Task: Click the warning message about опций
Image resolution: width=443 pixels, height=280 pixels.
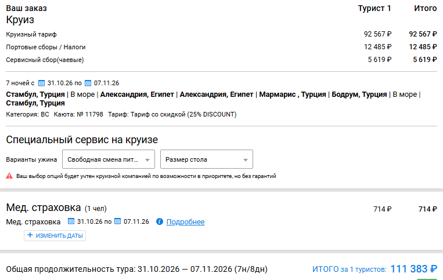Action: [x=146, y=176]
